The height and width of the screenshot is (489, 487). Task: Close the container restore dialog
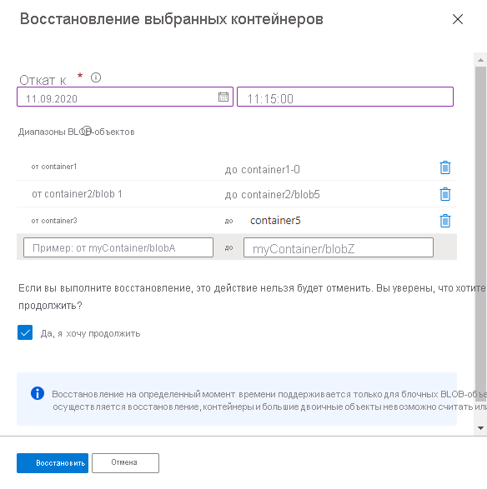pos(458,19)
